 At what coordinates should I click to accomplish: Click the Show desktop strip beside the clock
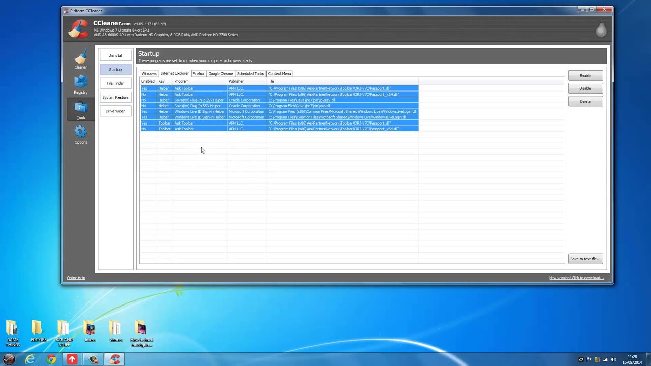click(x=647, y=359)
